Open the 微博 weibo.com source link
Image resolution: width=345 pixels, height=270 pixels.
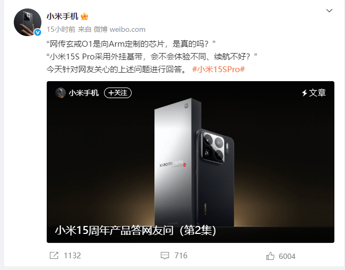click(x=119, y=29)
